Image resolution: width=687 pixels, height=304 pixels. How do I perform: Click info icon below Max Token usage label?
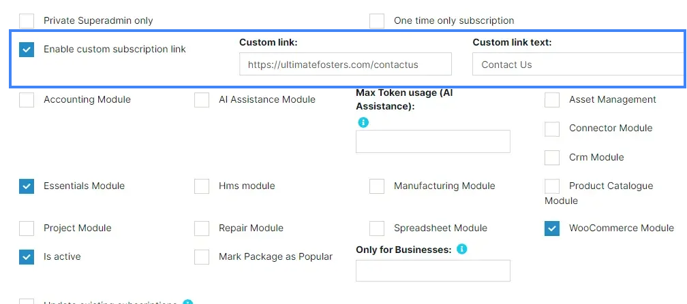click(x=363, y=122)
